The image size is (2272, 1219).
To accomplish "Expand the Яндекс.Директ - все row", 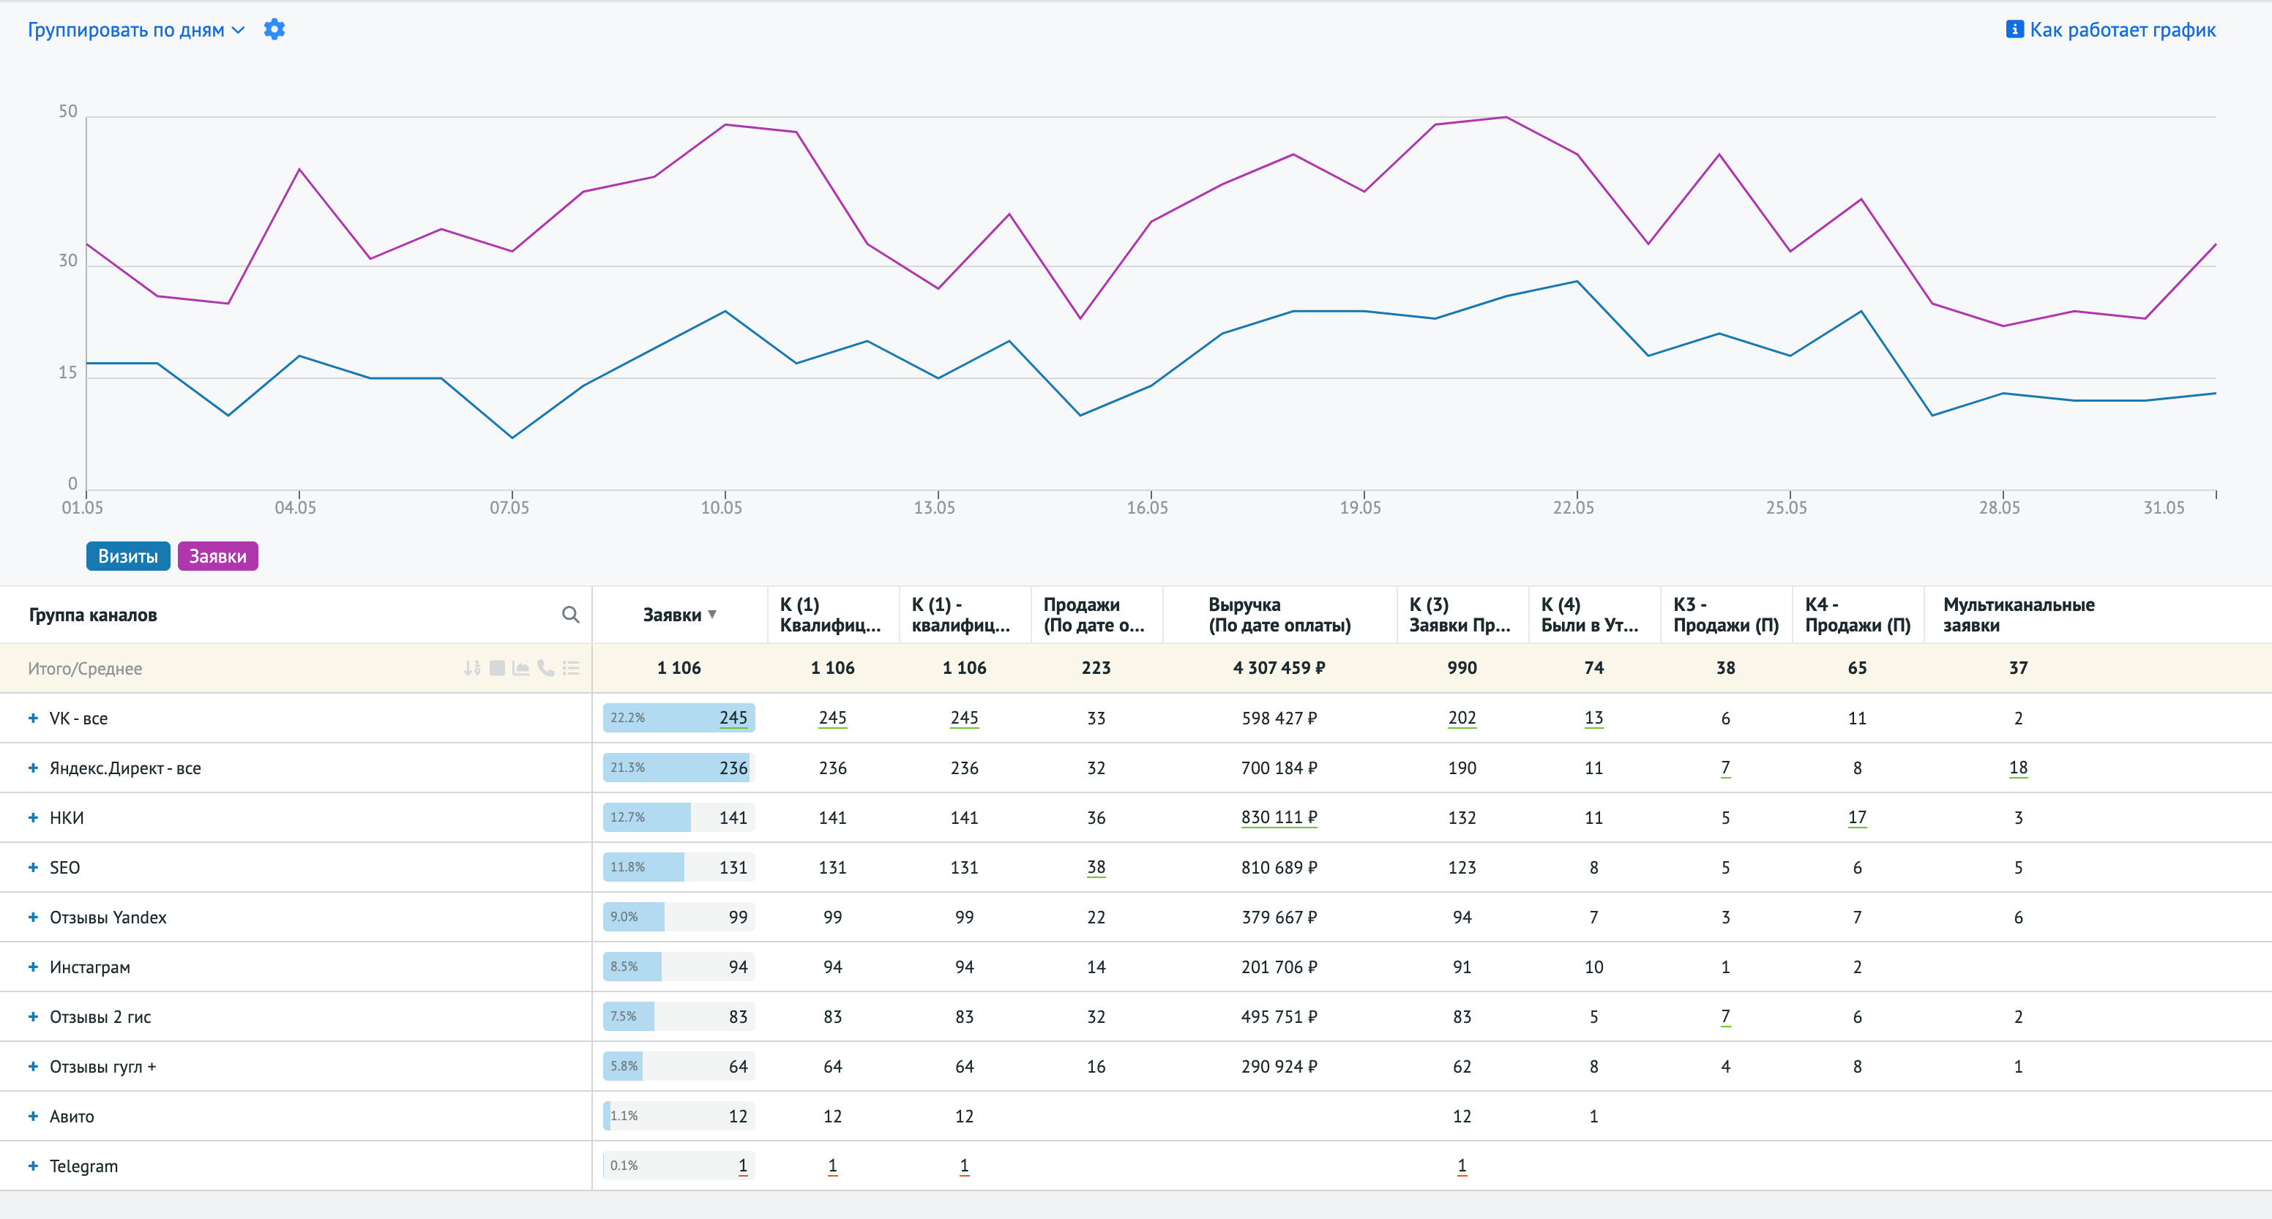I will [x=33, y=768].
